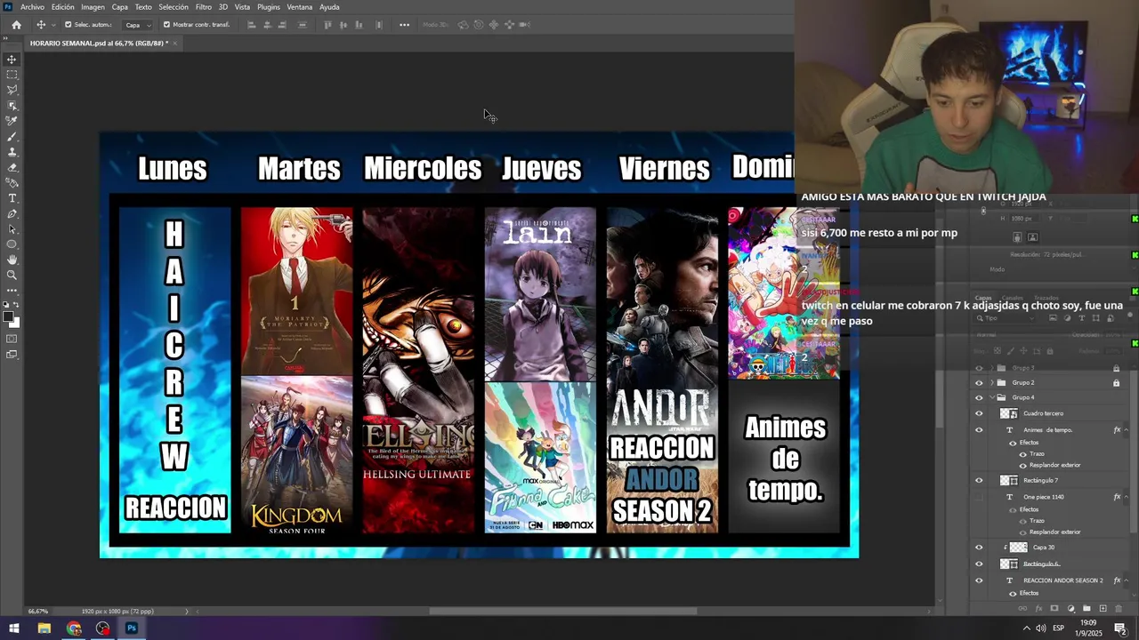The height and width of the screenshot is (640, 1139).
Task: Hide the Grupo 4 layer group
Action: tap(979, 397)
